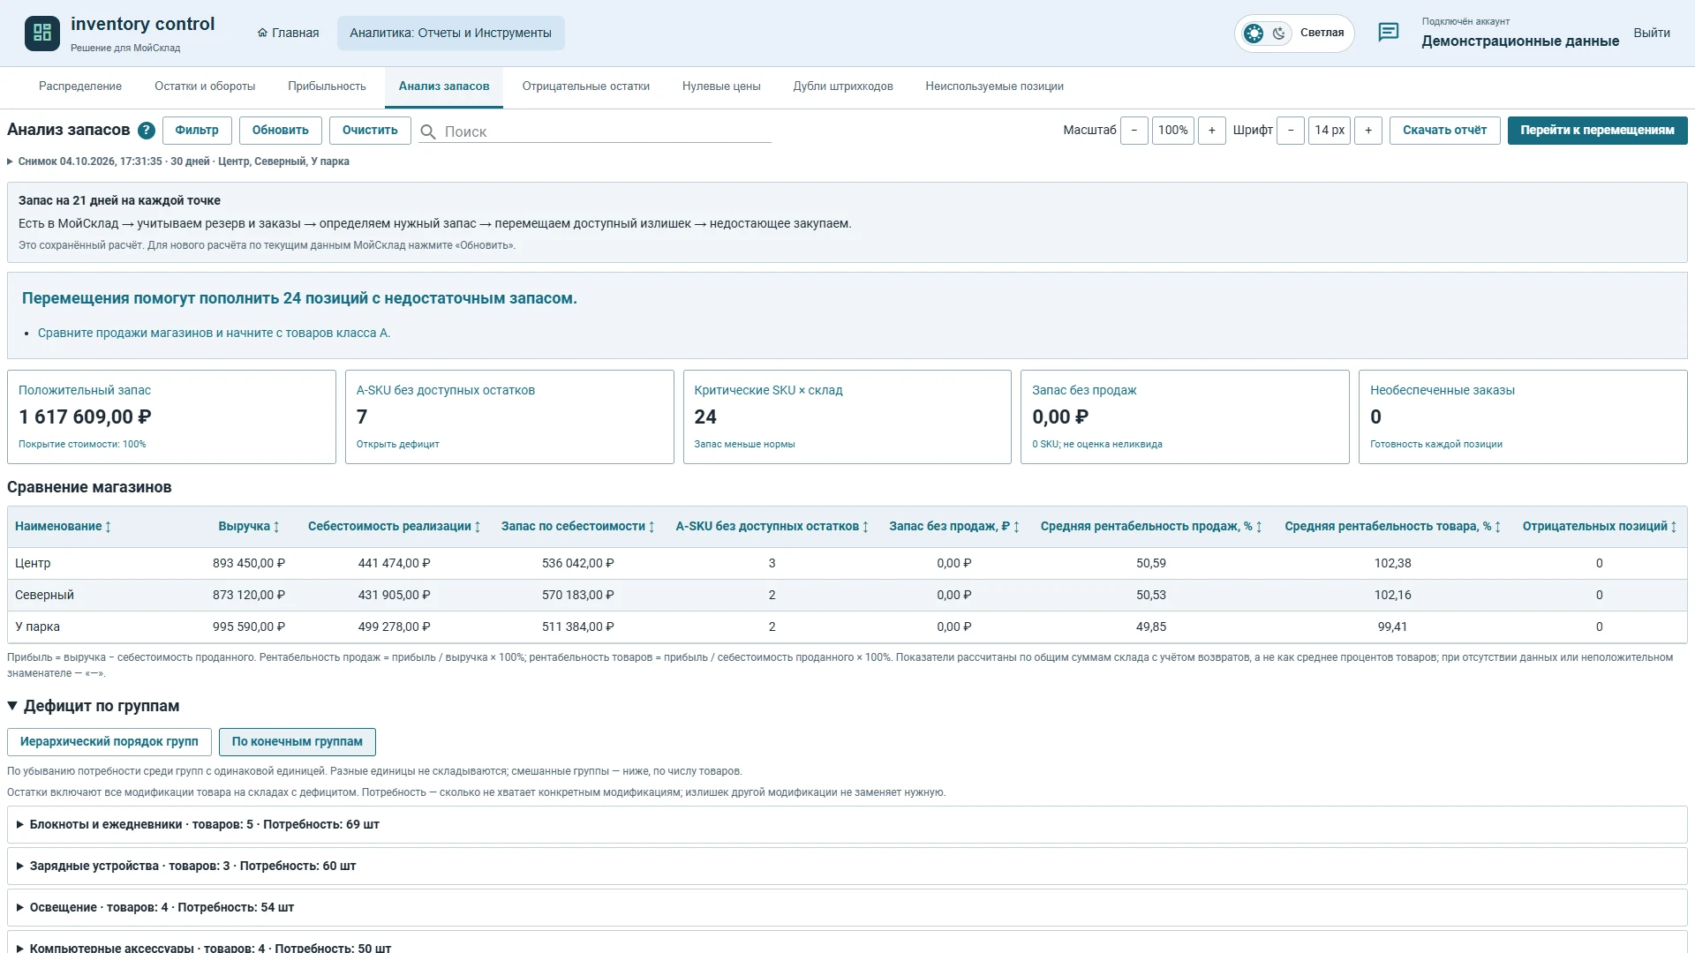1695x953 pixels.
Task: Expand the Зарядные устройства group
Action: pos(847,866)
